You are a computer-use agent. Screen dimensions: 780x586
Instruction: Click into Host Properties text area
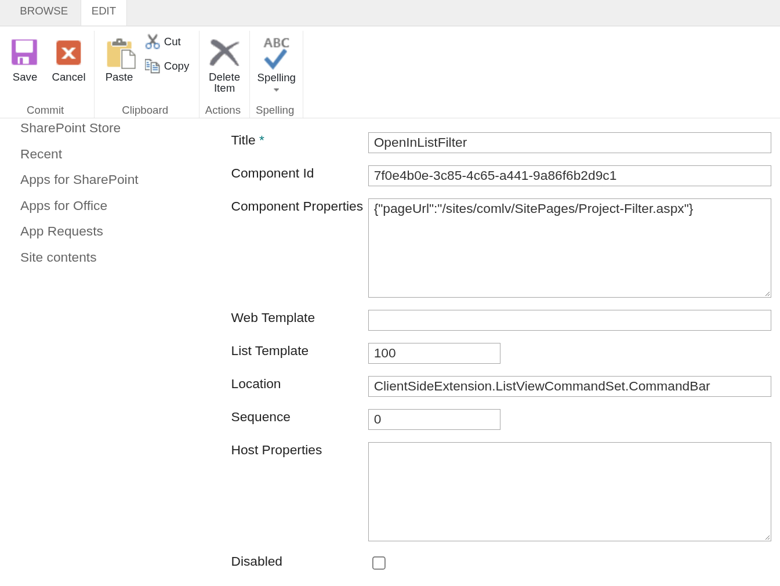click(569, 492)
